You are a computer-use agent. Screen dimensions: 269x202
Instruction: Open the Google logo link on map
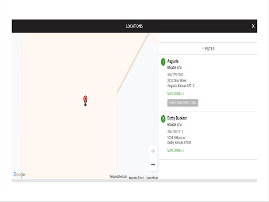[x=19, y=175]
